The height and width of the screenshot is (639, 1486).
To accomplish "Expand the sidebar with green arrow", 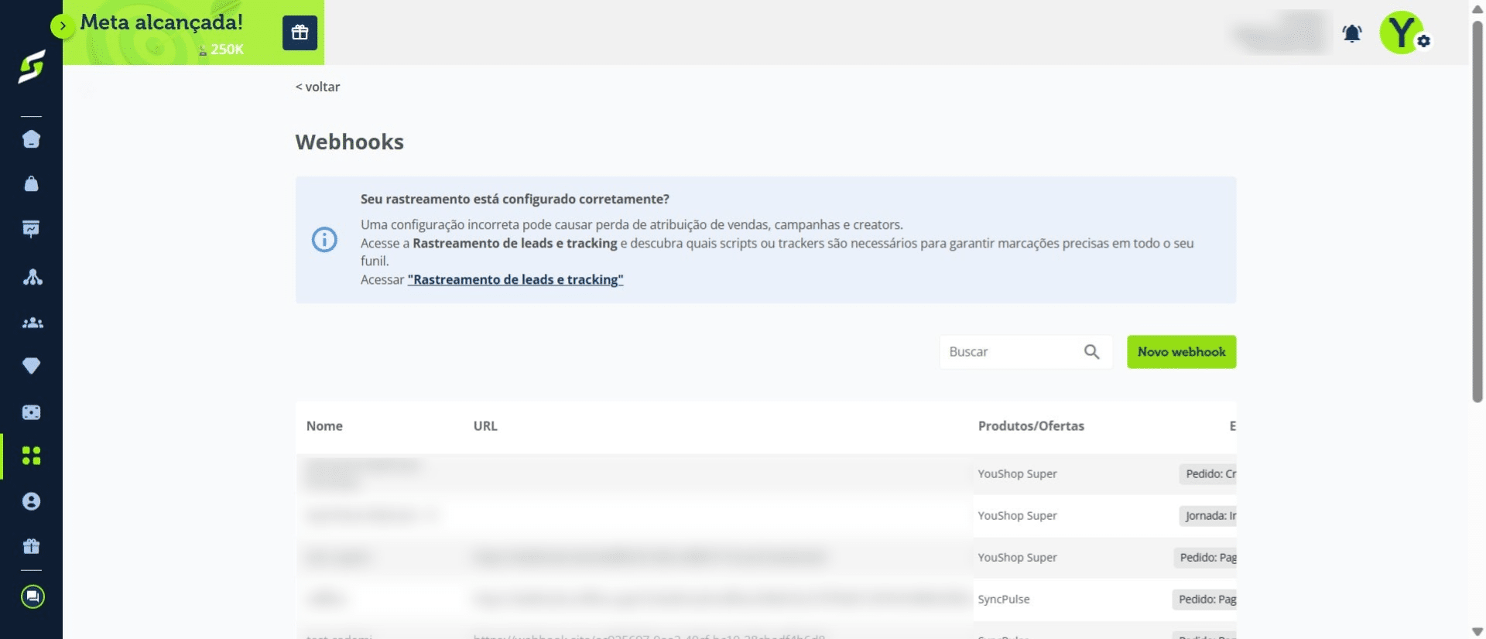I will point(62,26).
